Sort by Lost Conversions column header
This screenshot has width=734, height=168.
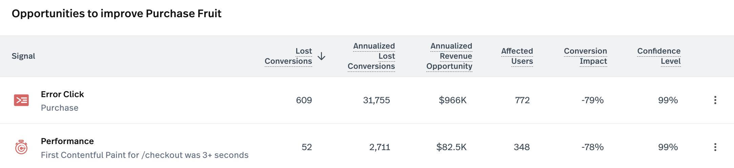(x=288, y=56)
